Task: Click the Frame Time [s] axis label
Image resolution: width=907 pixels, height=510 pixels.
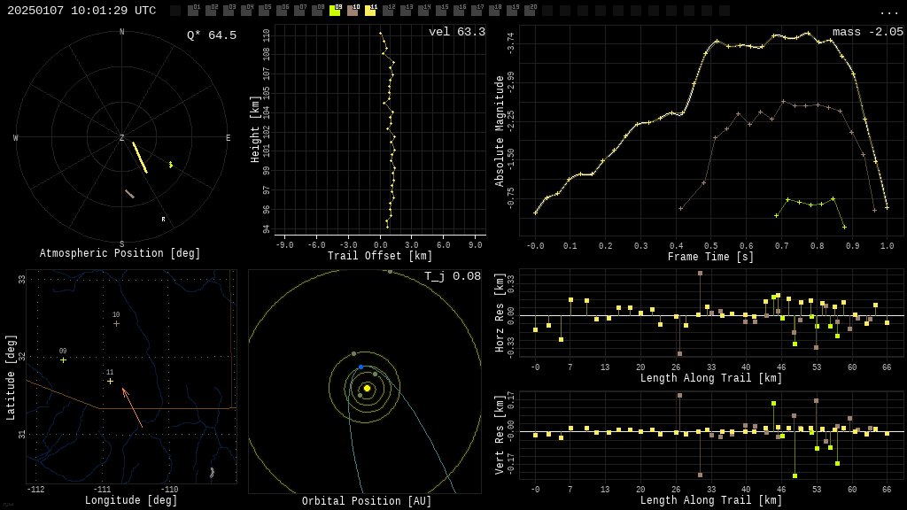Action: [711, 256]
